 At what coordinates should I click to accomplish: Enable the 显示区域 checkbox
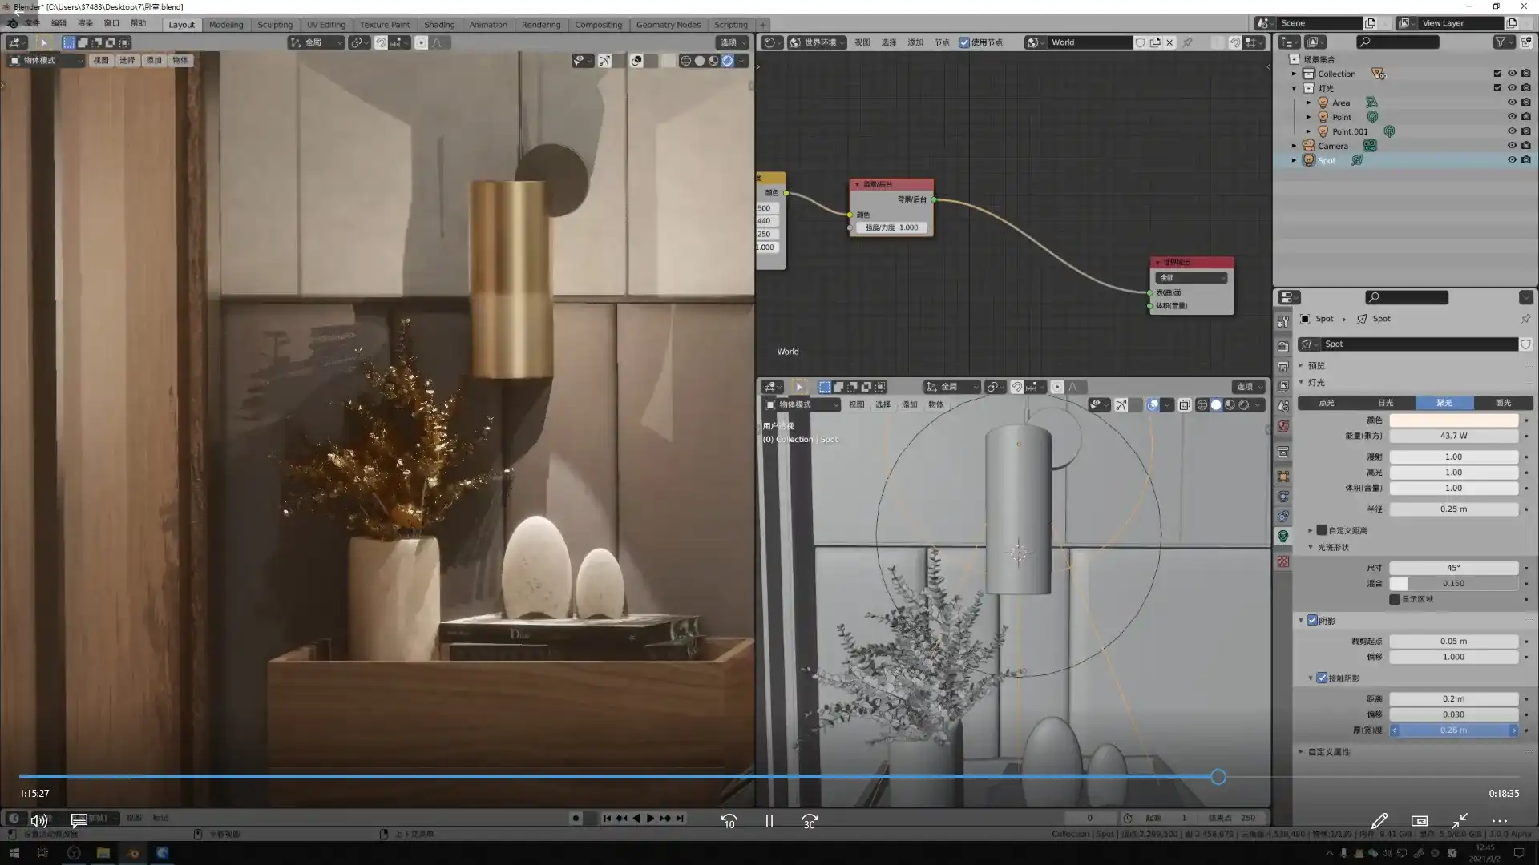[x=1395, y=599]
